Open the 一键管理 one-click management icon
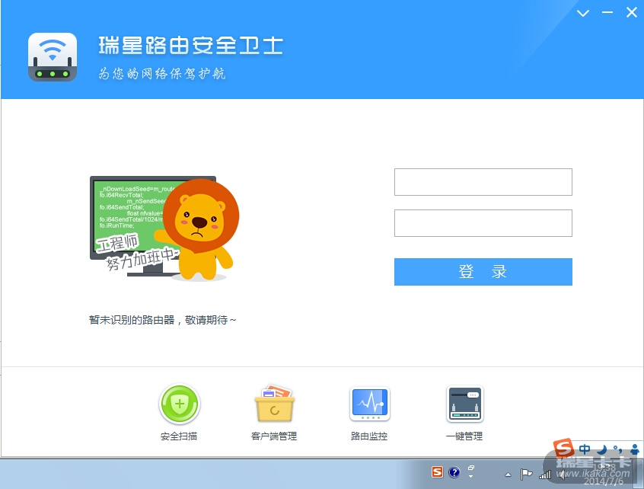Image resolution: width=644 pixels, height=489 pixels. (465, 404)
